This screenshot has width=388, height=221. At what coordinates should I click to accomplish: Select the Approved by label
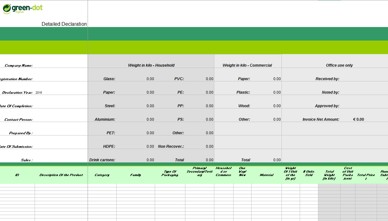327,106
